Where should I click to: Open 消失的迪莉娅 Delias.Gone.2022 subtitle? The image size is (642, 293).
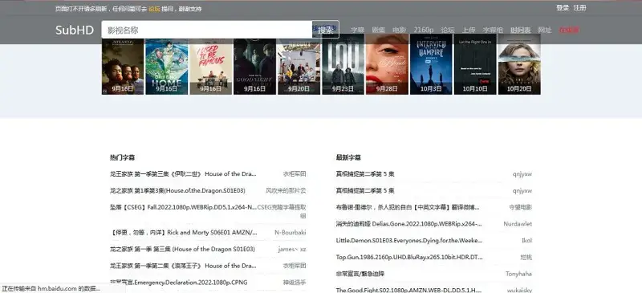[x=409, y=224]
